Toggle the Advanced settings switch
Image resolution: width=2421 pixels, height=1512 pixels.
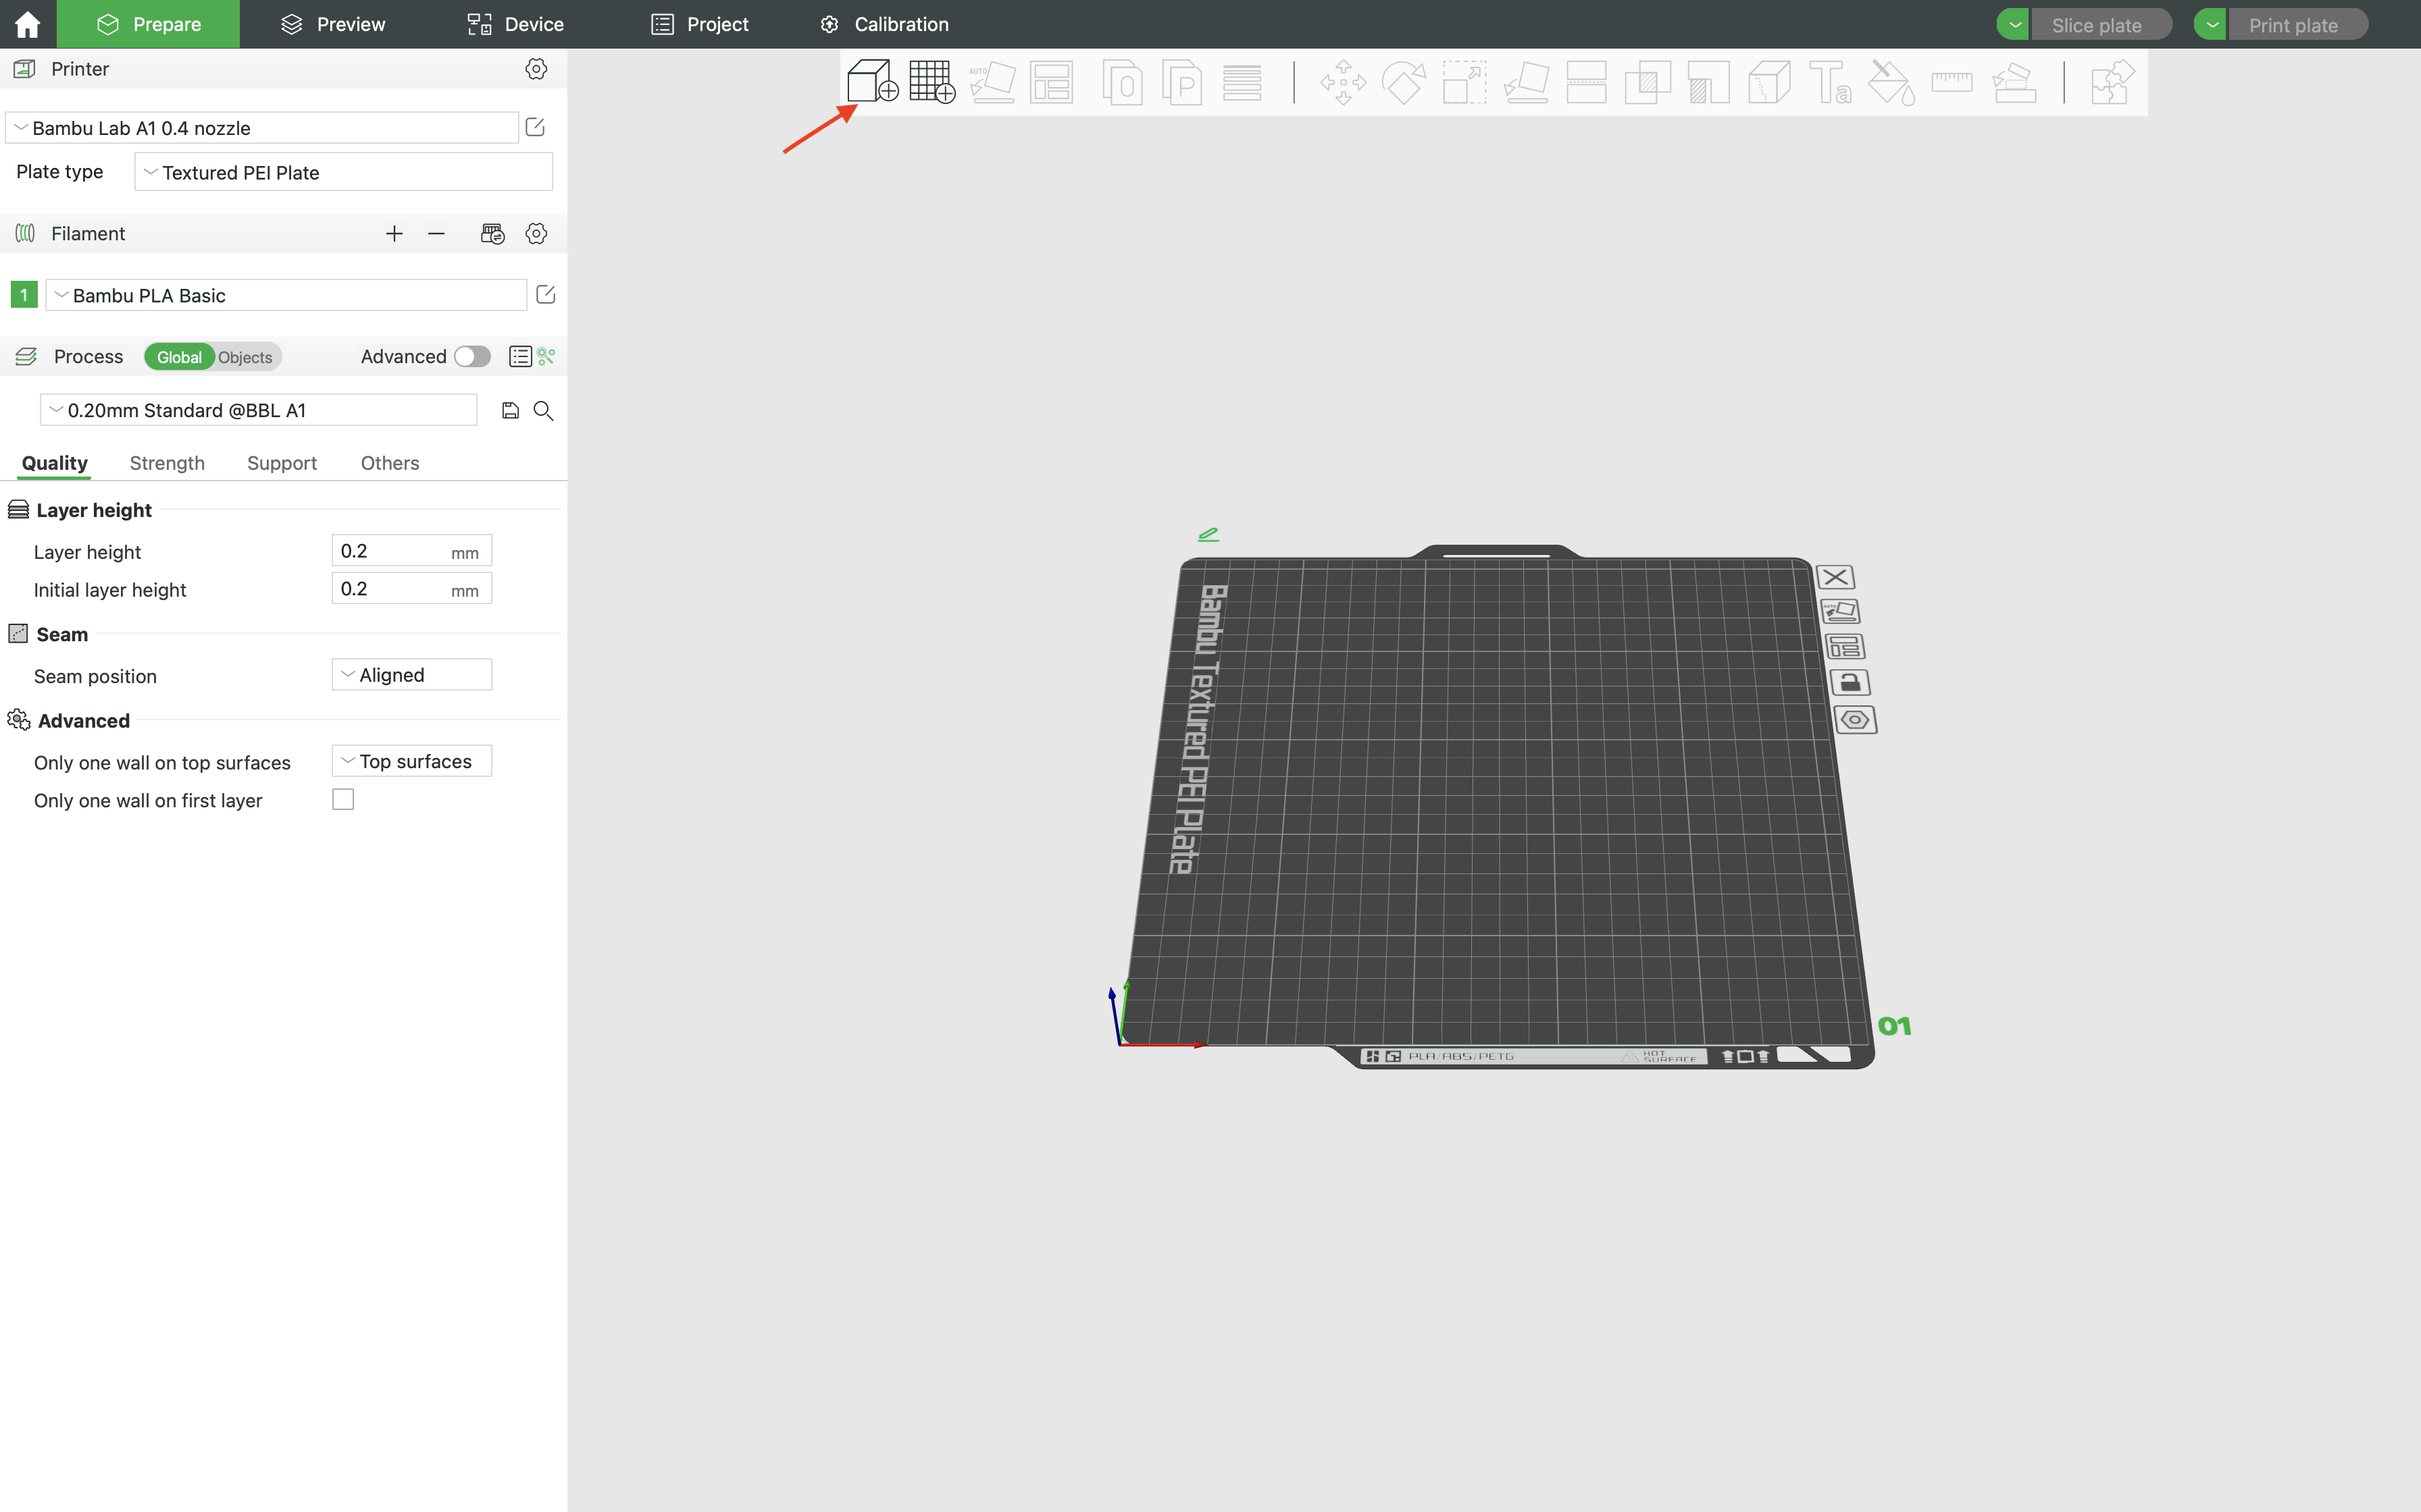[x=472, y=357]
